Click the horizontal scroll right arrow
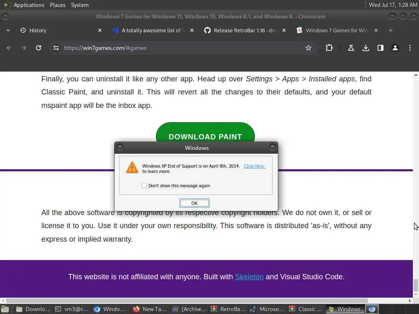Viewport: 419px width, 314px height. [x=410, y=301]
